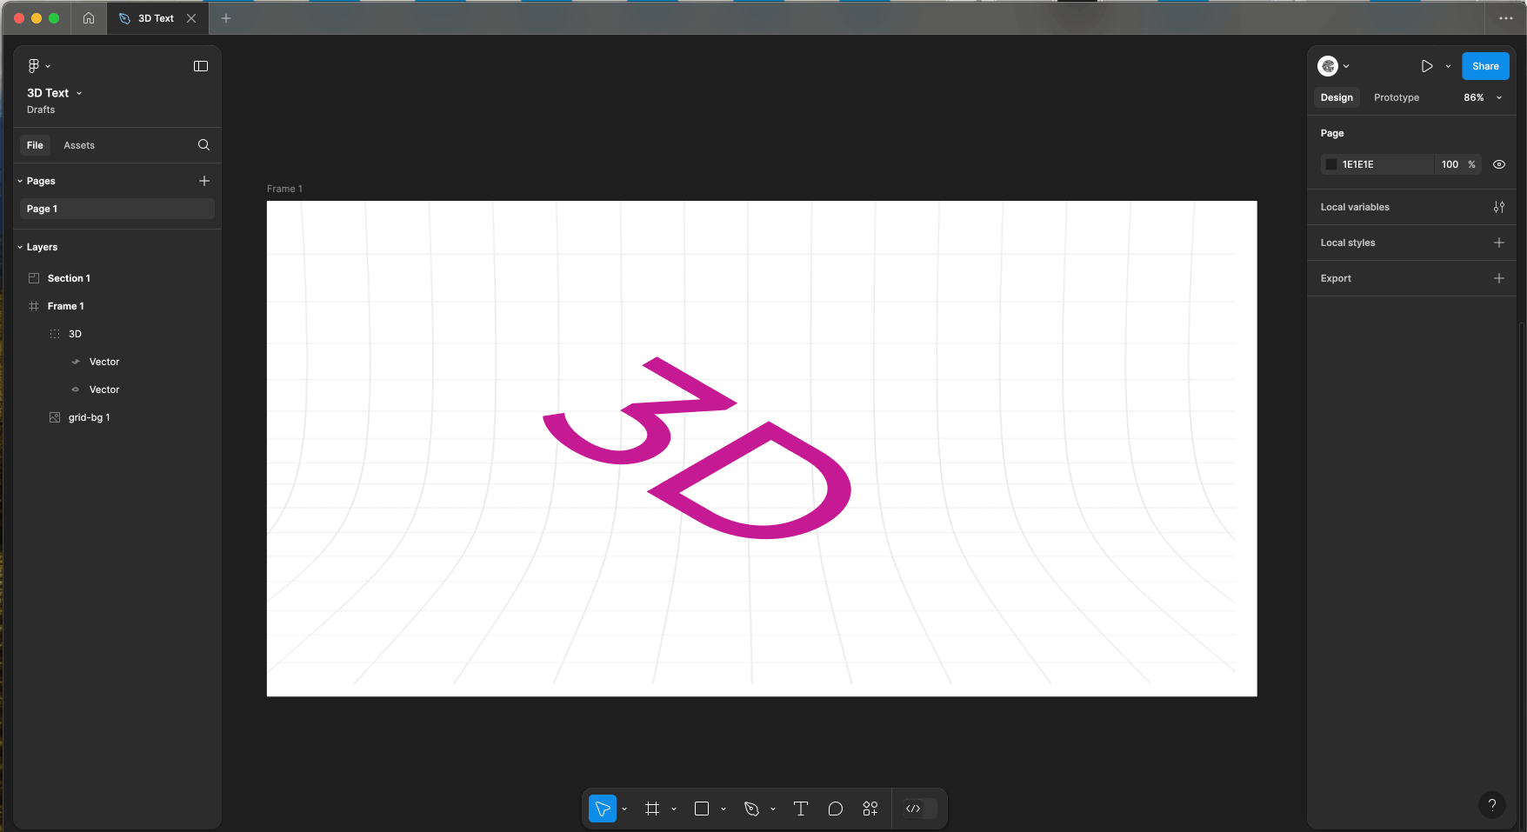Select the Comment tool
The image size is (1527, 832).
click(836, 809)
